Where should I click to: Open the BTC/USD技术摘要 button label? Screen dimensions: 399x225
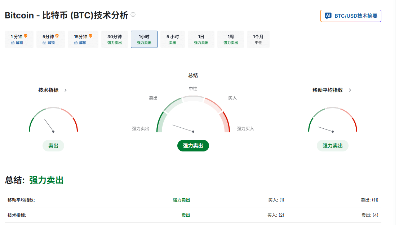tap(356, 16)
